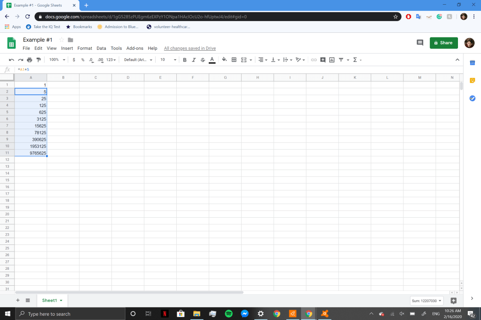Select the Paint format tool
The image size is (481, 320).
tap(39, 60)
